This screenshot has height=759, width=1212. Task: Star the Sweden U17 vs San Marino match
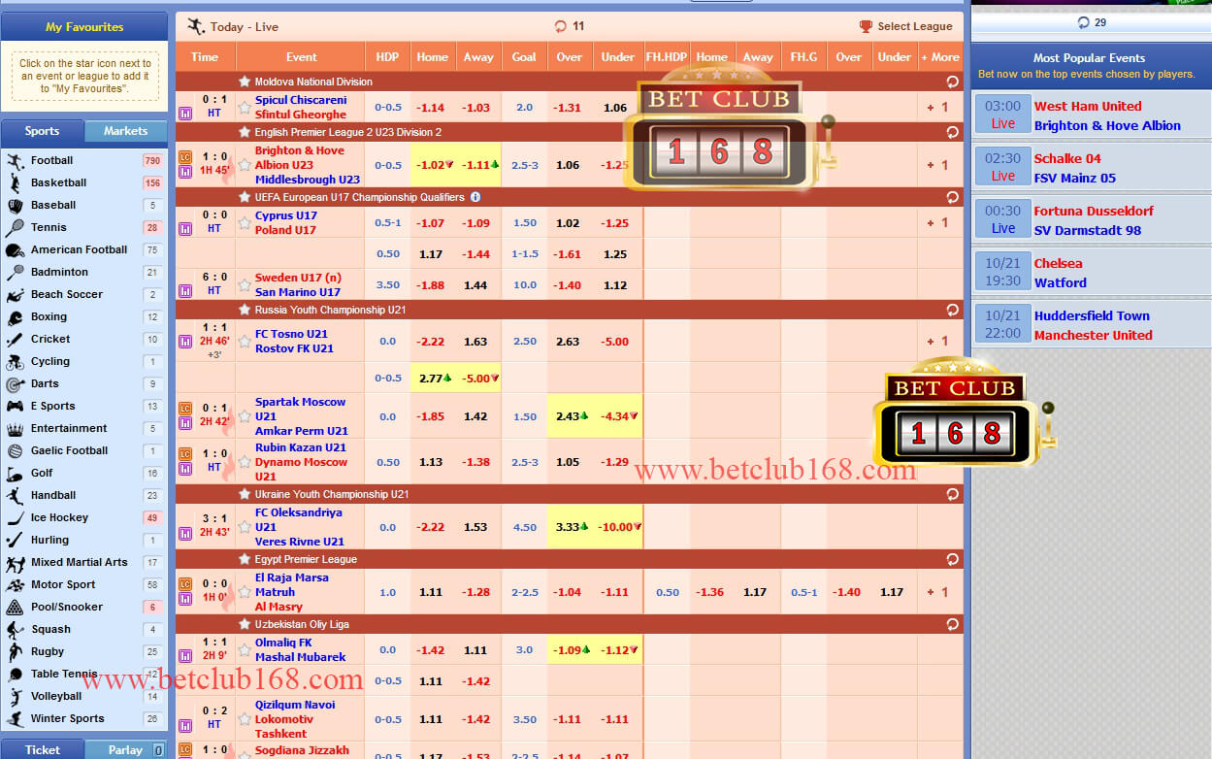245,285
